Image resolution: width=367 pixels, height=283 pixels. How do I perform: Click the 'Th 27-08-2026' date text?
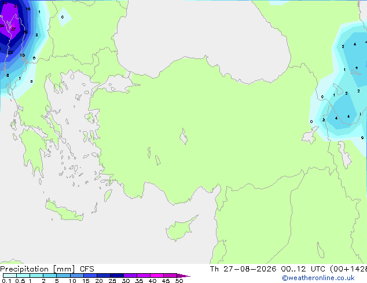pyautogui.click(x=243, y=269)
